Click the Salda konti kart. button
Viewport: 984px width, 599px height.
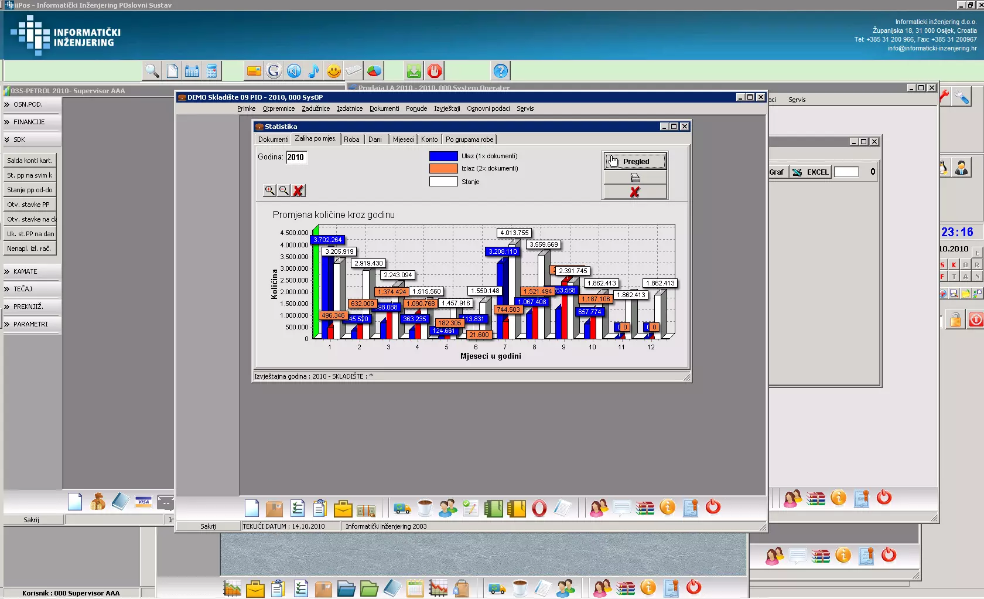[x=30, y=161]
